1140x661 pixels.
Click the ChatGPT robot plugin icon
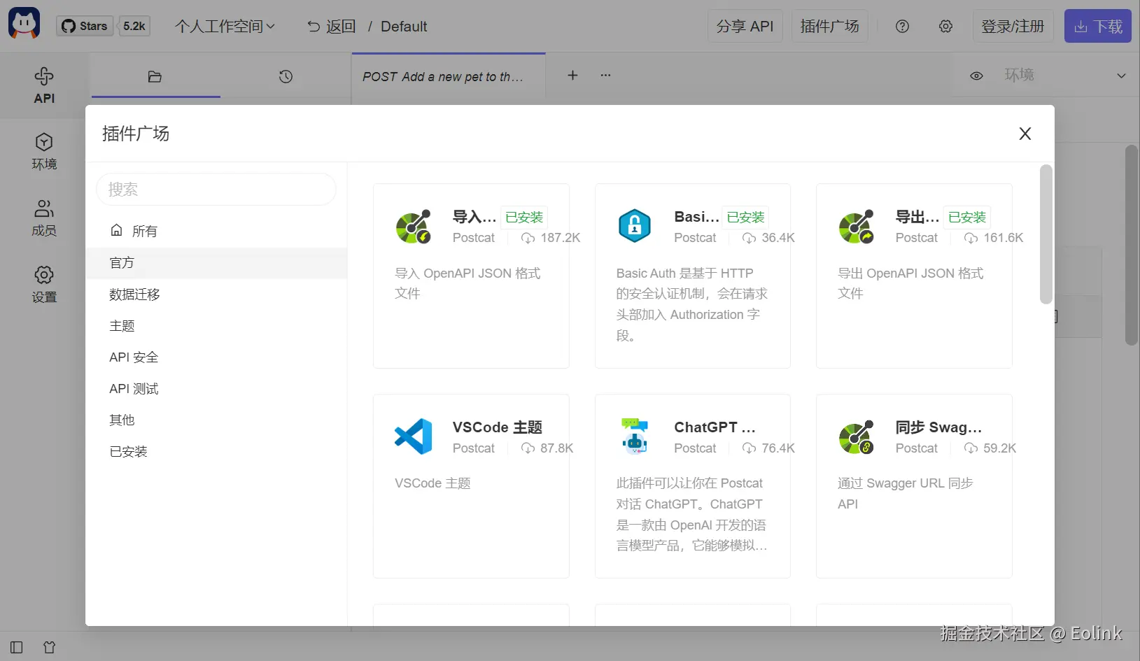tap(635, 436)
